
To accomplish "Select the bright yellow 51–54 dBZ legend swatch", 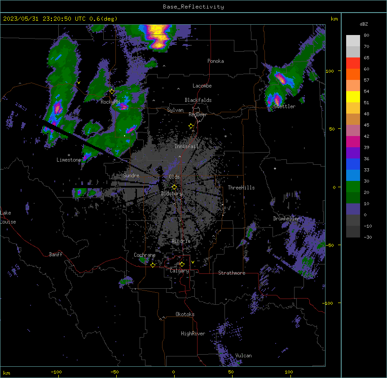I will tap(353, 97).
